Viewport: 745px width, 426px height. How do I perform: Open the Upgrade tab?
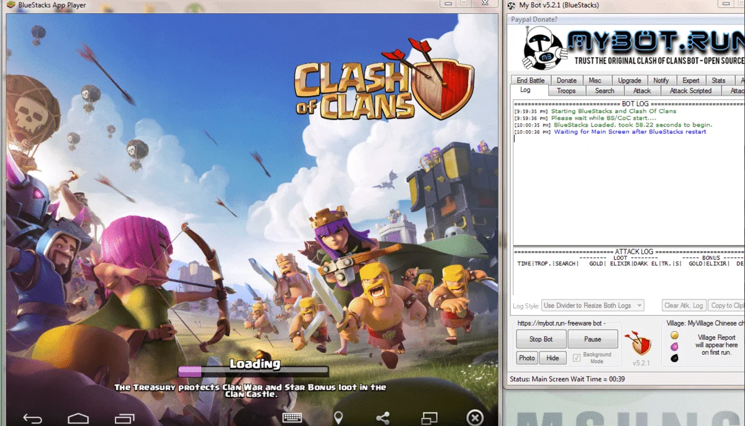(630, 81)
